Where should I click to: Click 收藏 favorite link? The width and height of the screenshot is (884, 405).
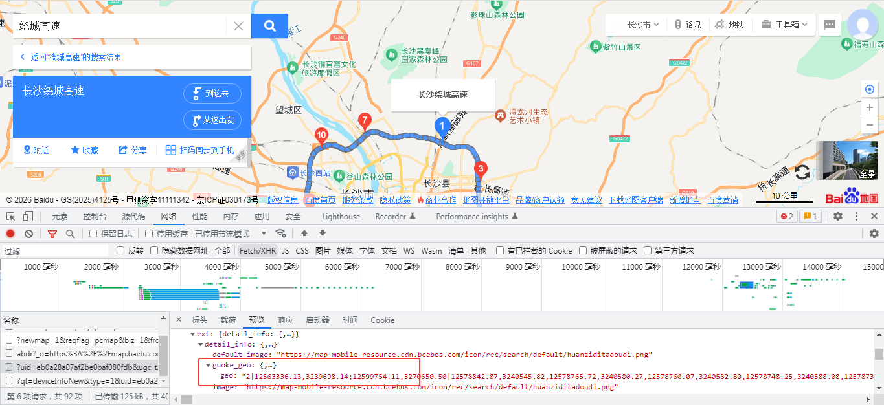point(84,150)
